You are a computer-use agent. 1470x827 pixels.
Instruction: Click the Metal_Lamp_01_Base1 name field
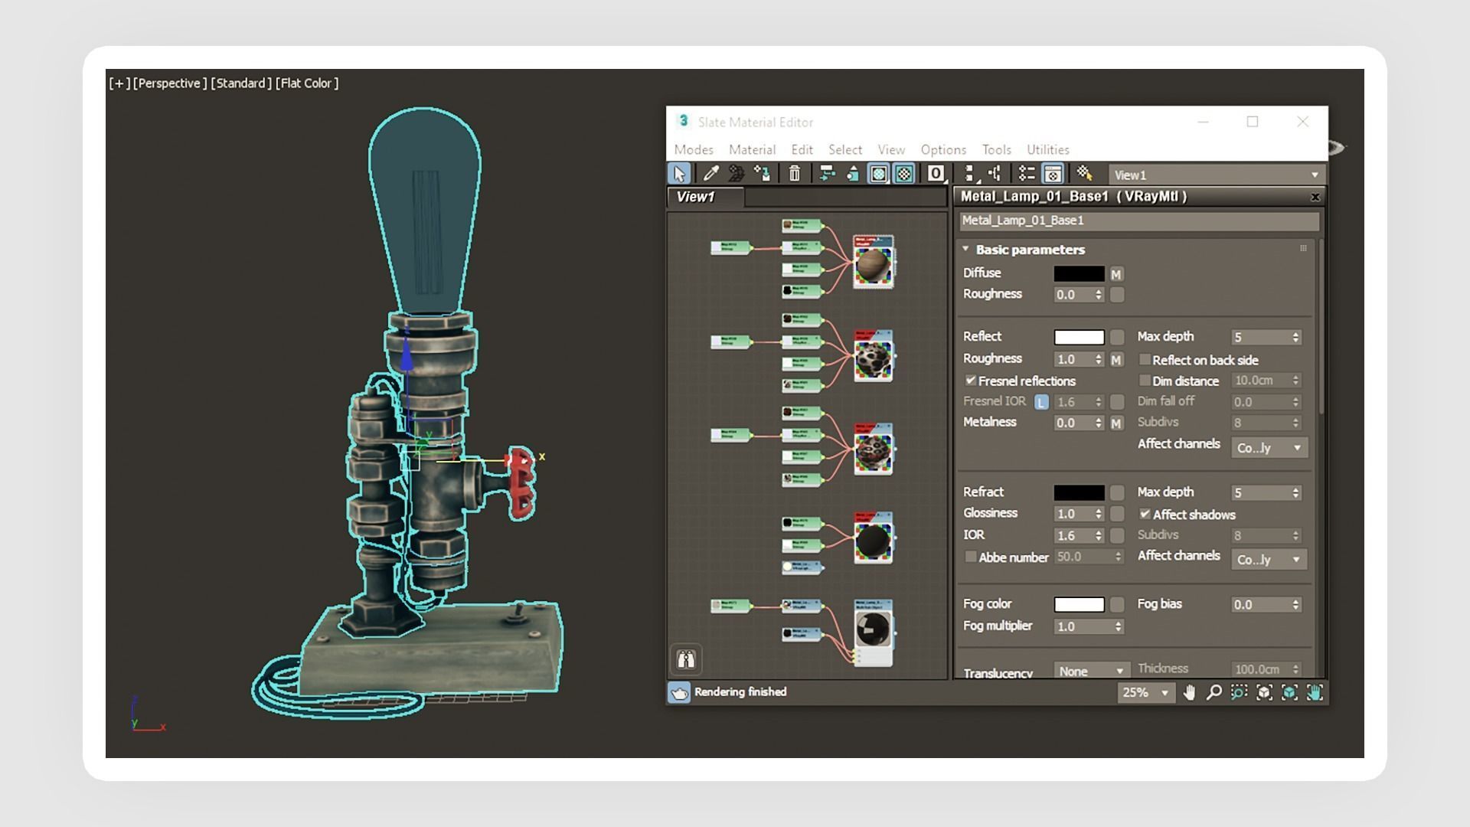pos(1138,221)
